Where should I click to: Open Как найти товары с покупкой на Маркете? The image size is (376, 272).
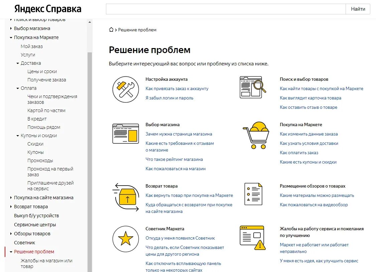pos(321,88)
